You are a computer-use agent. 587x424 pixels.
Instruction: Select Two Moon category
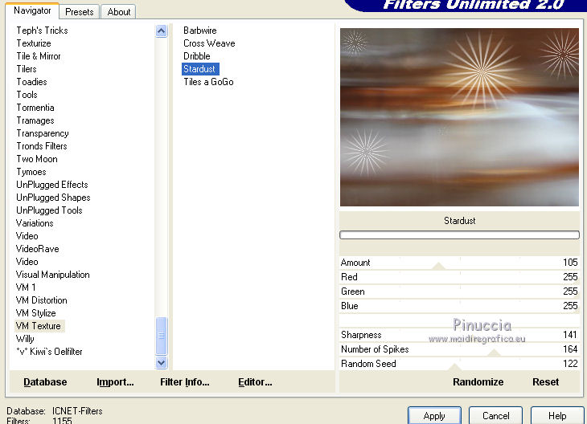37,159
